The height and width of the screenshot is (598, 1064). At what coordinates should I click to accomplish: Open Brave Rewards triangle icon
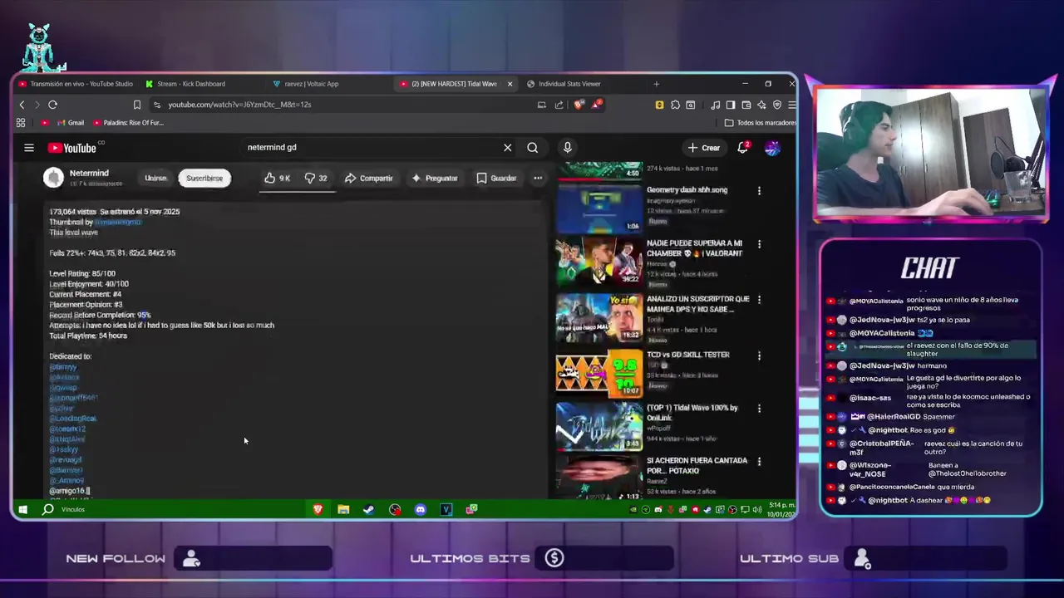597,105
